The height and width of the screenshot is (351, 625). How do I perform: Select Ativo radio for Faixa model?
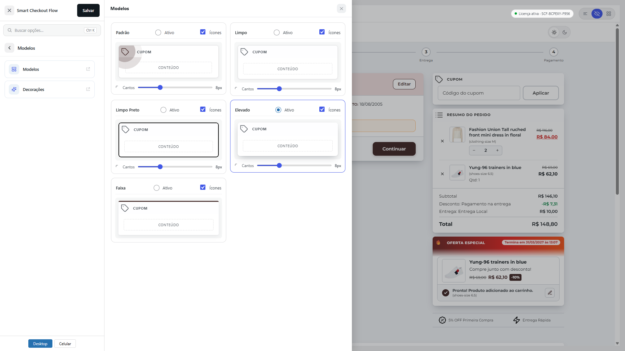tap(157, 188)
